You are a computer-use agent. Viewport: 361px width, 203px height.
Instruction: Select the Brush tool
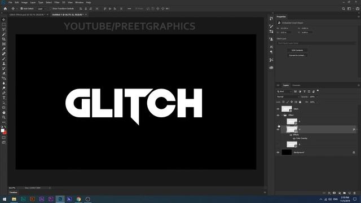[4, 59]
